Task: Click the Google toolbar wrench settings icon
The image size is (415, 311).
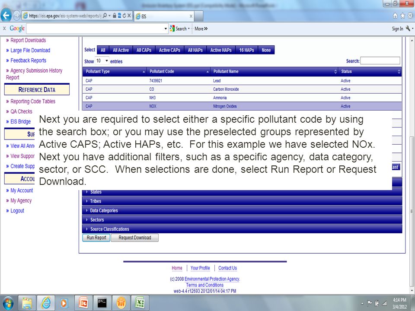Action: (408, 29)
